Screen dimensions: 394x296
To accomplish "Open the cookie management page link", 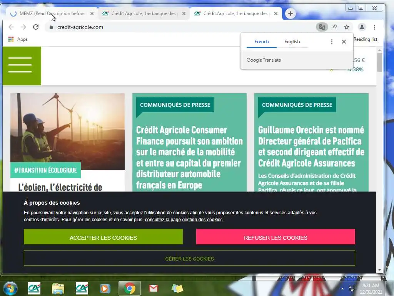I will coord(184,219).
